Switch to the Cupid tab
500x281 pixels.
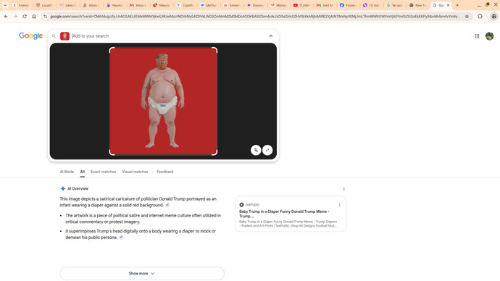pyautogui.click(x=185, y=5)
